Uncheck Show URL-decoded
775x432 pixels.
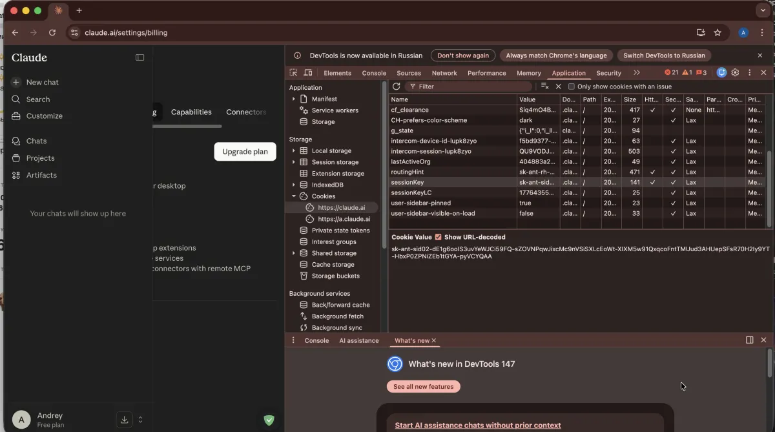[438, 237]
